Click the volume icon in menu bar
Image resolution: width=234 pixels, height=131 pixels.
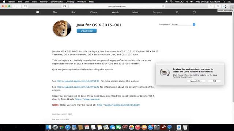(x=192, y=1)
